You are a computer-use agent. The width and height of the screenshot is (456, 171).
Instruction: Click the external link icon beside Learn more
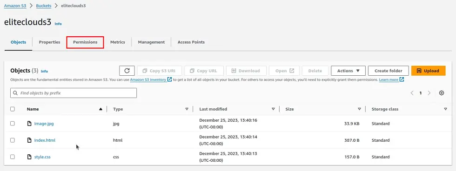tap(402, 79)
